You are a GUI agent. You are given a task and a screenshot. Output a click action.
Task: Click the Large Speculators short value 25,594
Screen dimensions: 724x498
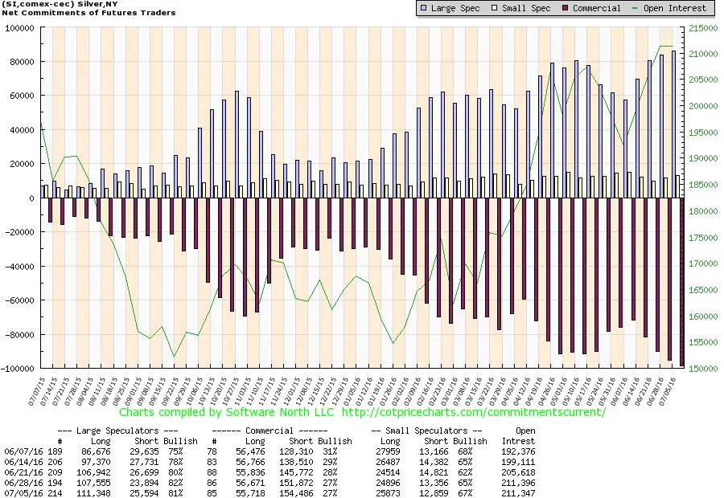144,493
